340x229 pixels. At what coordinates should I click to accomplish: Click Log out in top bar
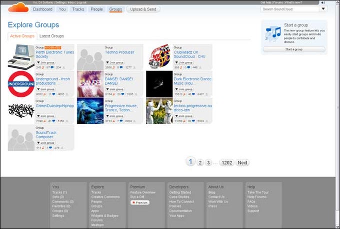coord(81,2)
